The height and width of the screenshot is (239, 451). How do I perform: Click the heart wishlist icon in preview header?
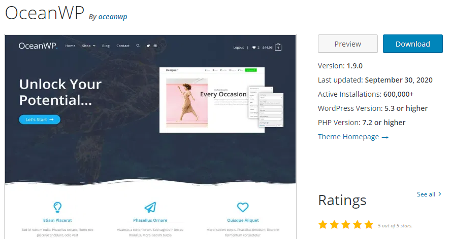coord(254,48)
